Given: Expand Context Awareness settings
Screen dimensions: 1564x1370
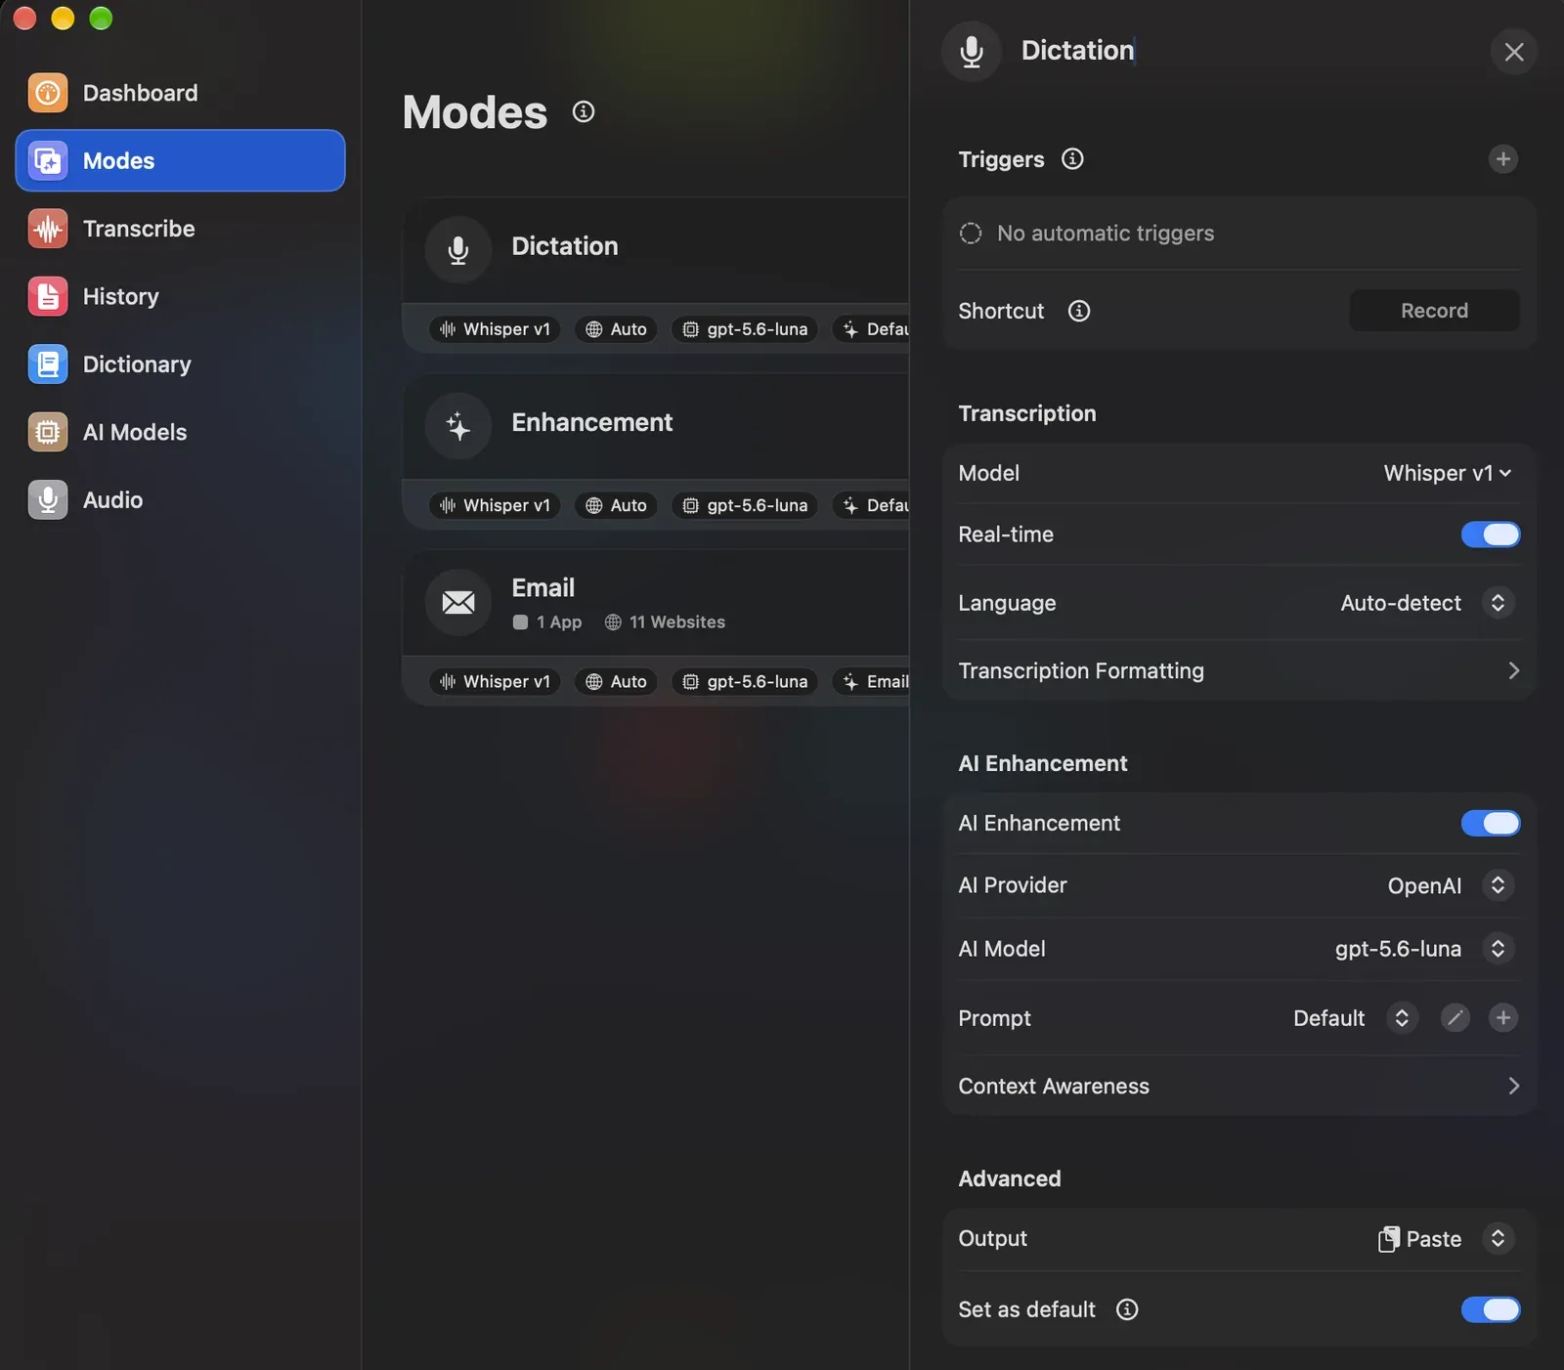Looking at the screenshot, I should (x=1238, y=1086).
